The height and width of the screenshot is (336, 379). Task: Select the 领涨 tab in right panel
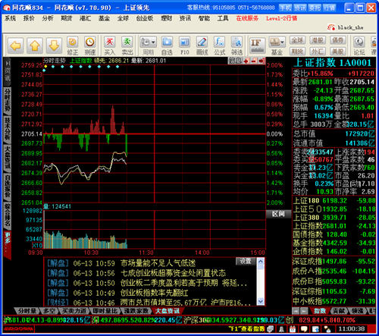357,311
